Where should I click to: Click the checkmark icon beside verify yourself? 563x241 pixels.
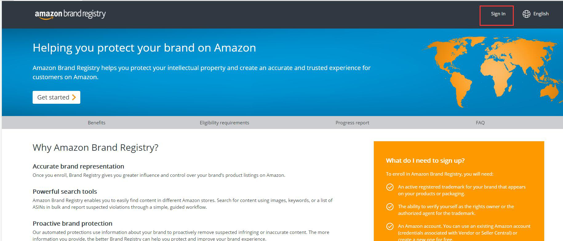390,207
